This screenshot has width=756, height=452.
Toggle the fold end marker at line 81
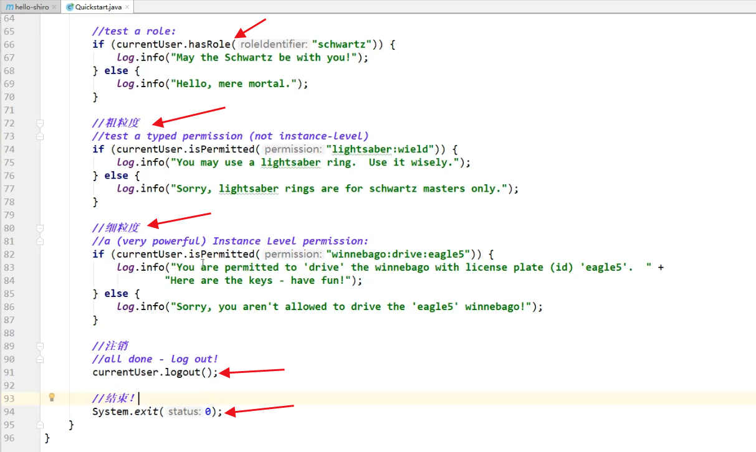tap(40, 241)
